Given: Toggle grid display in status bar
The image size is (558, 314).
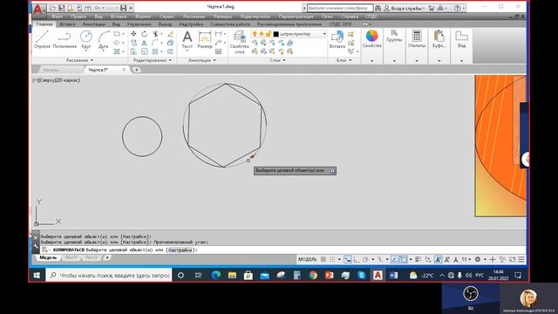Looking at the screenshot, I should click(323, 260).
